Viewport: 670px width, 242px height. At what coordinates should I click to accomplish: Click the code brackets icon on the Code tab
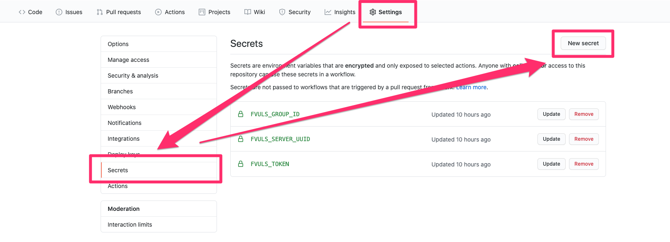pos(22,12)
